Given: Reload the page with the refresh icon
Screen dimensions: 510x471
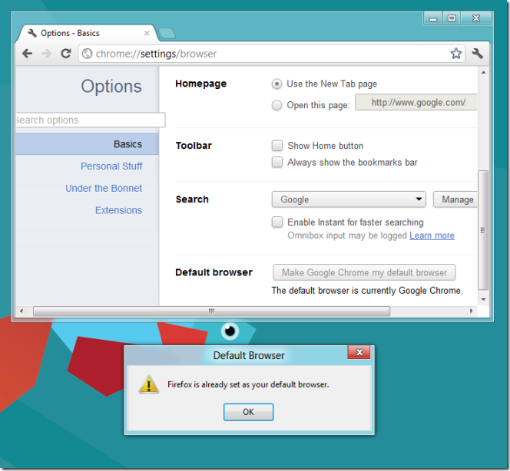Looking at the screenshot, I should click(66, 54).
